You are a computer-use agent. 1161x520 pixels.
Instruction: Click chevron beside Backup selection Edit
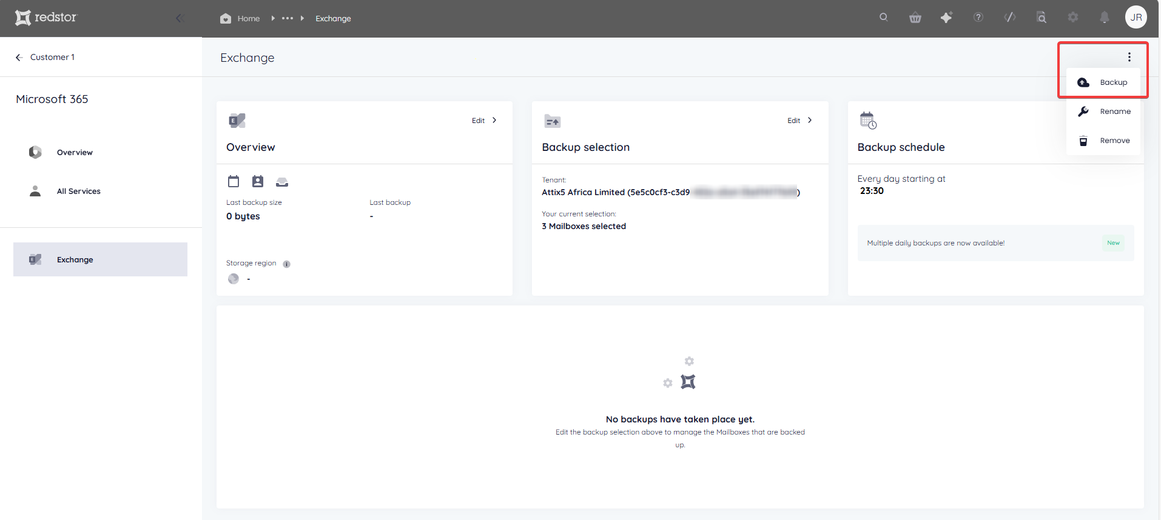click(810, 120)
